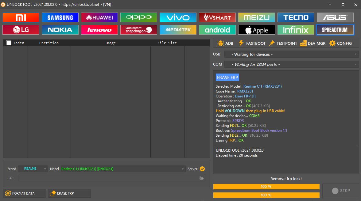Click the 'Hold VOL DOWN' instruction line
The width and height of the screenshot is (361, 201).
point(250,111)
